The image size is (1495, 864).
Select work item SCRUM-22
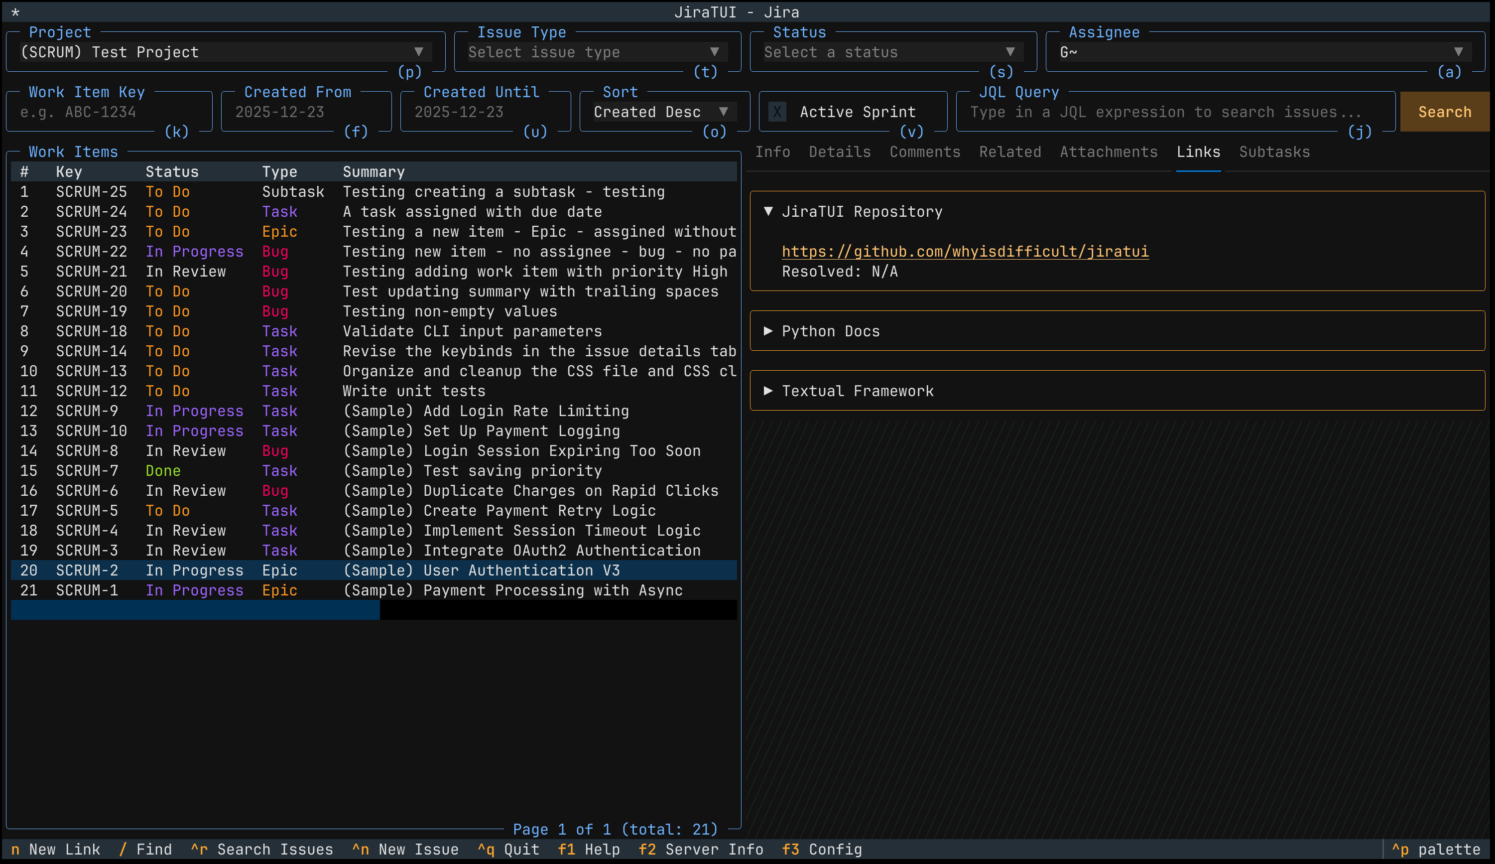[374, 252]
